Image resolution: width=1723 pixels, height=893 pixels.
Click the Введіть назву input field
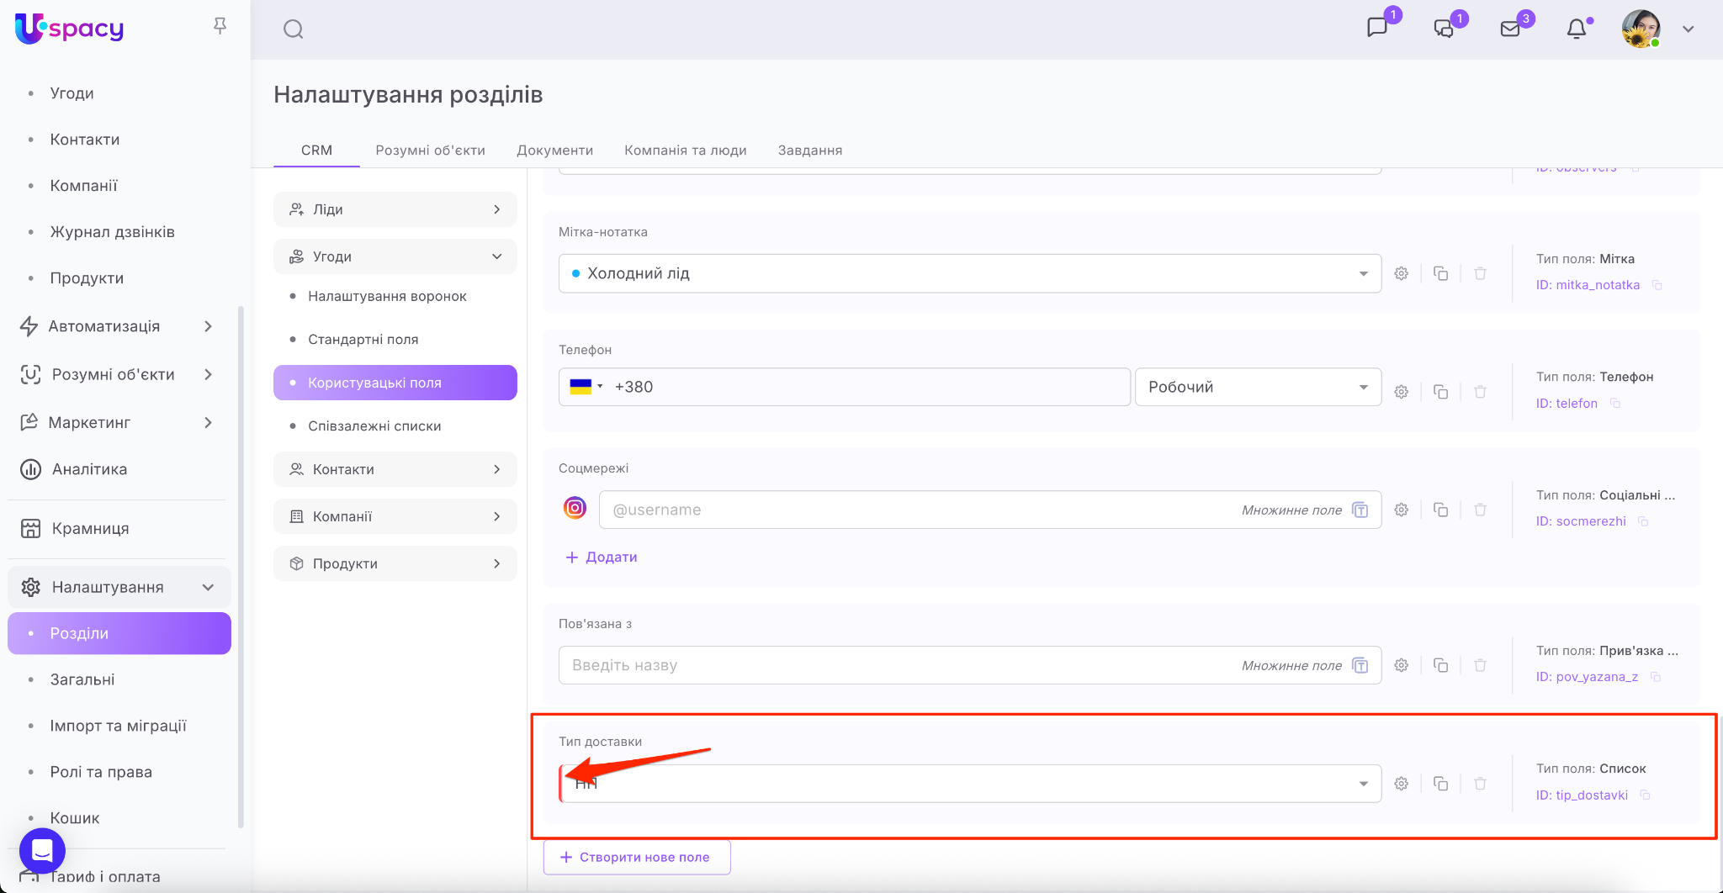point(892,666)
